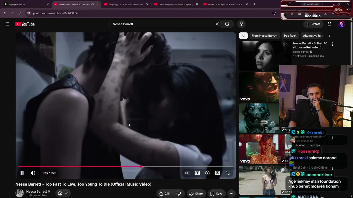Submit search with the magnifier button
The width and height of the screenshot is (353, 198).
click(x=227, y=24)
